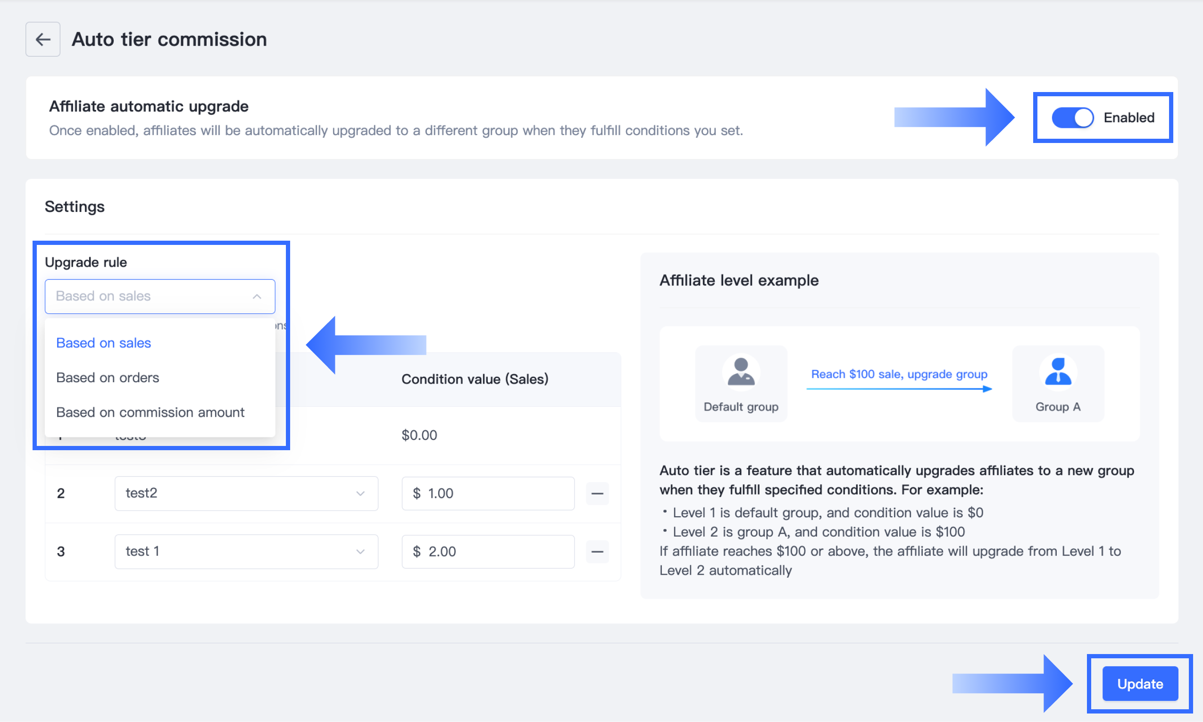Click the chevron in the test 1 dropdown
The image size is (1203, 722).
(360, 552)
